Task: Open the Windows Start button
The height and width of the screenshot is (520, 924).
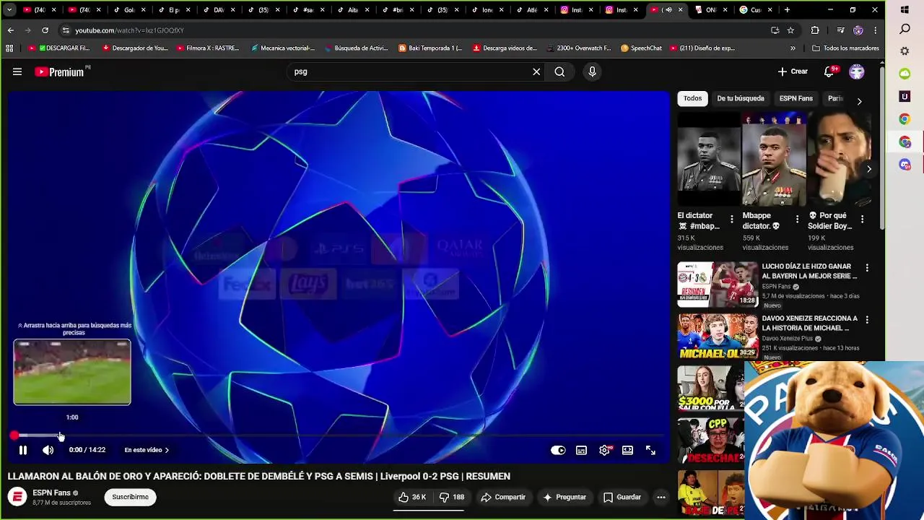Action: [x=905, y=10]
